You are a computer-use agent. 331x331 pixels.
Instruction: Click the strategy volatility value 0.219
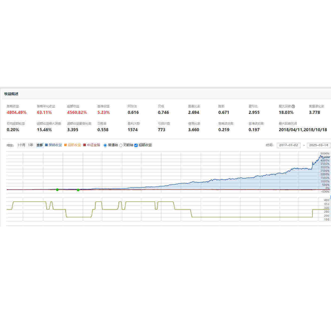224,130
